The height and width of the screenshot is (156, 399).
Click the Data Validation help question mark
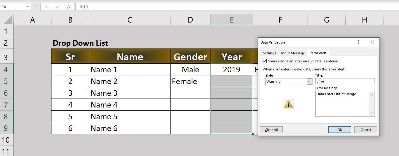358,42
